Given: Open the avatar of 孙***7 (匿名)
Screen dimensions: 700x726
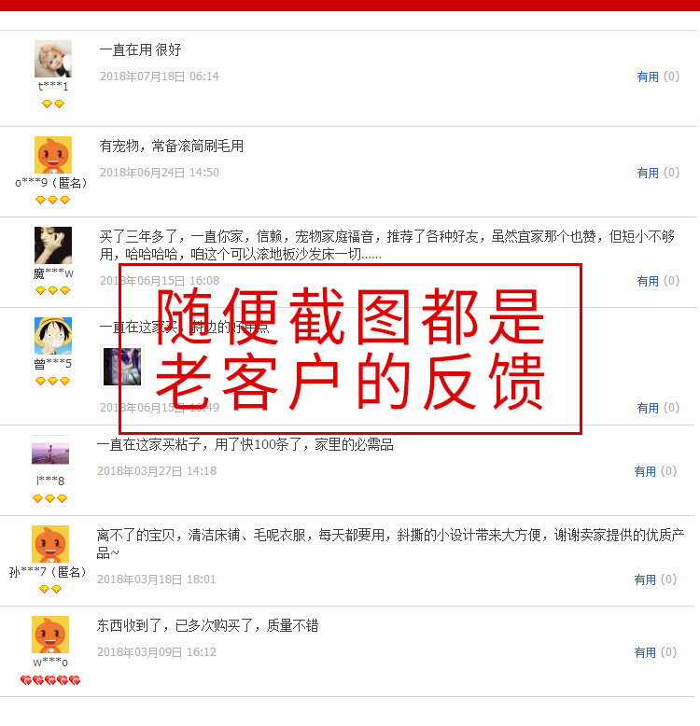Looking at the screenshot, I should (50, 544).
